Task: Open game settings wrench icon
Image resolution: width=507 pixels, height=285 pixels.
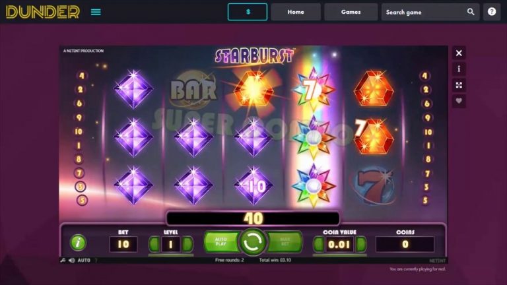Action: pyautogui.click(x=63, y=261)
